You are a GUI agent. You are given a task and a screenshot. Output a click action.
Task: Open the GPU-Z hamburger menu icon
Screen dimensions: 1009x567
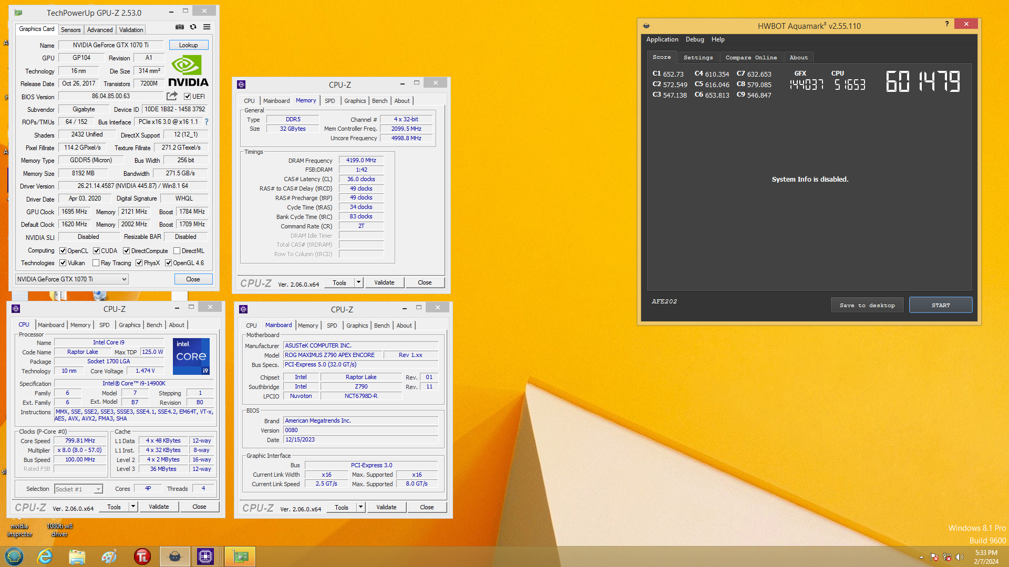point(207,27)
